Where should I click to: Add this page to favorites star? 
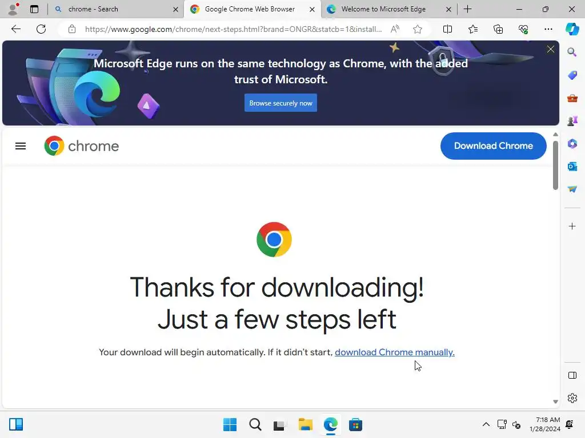coord(418,29)
